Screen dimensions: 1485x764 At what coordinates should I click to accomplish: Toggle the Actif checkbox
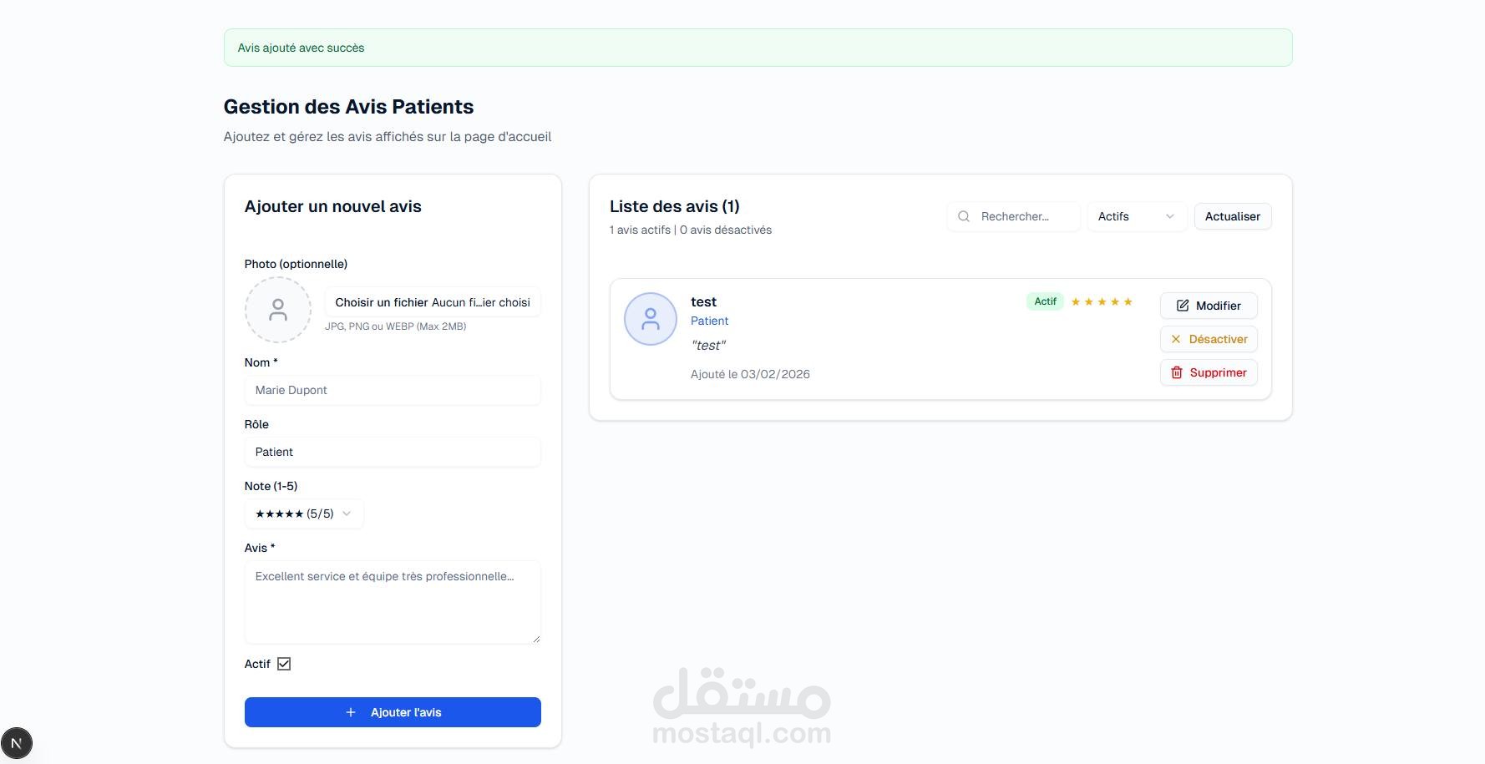pos(284,664)
